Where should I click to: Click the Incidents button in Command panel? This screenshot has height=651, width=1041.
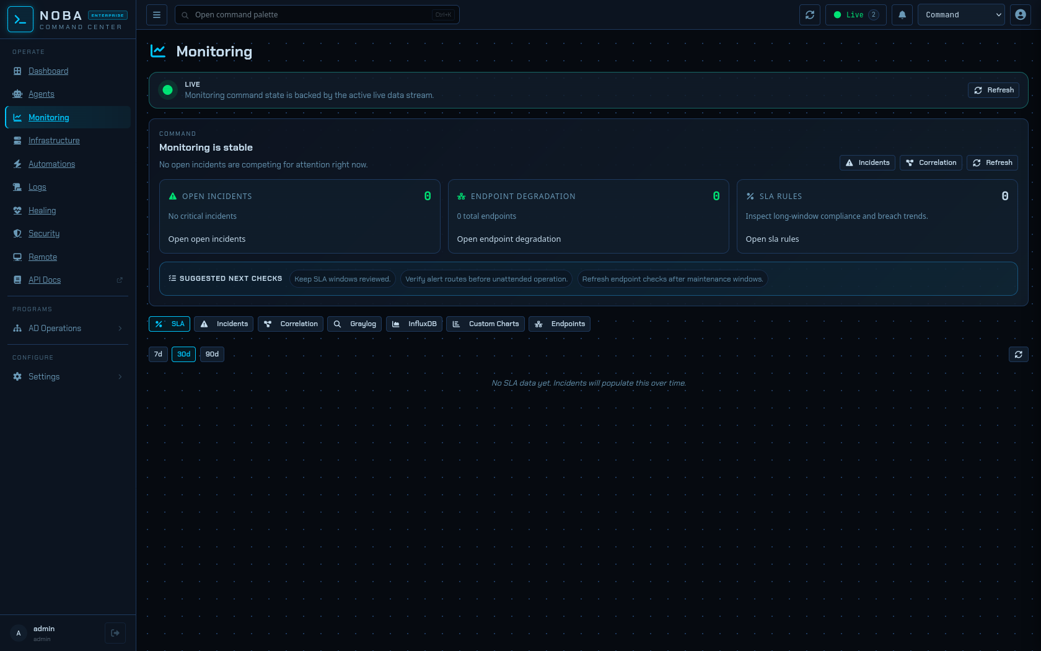pos(867,163)
